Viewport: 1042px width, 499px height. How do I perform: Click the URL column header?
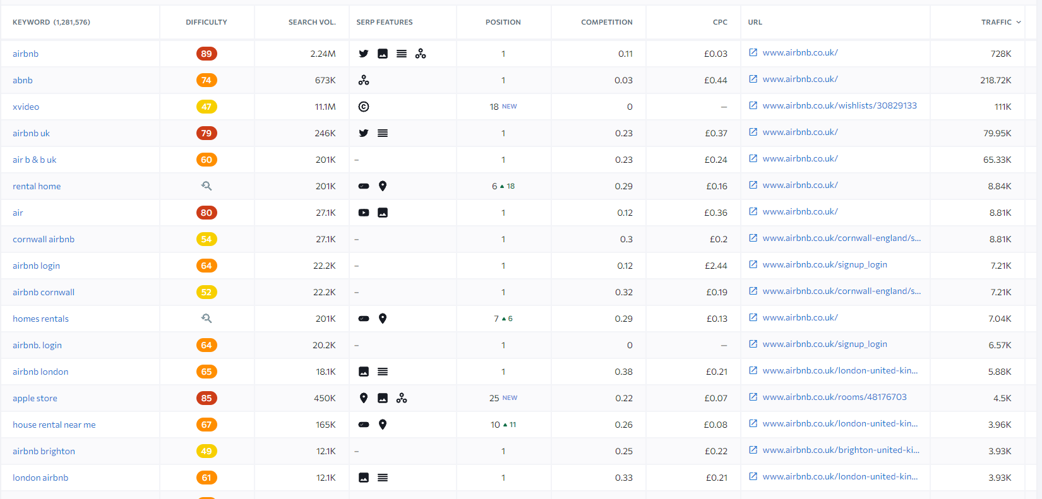tap(755, 22)
